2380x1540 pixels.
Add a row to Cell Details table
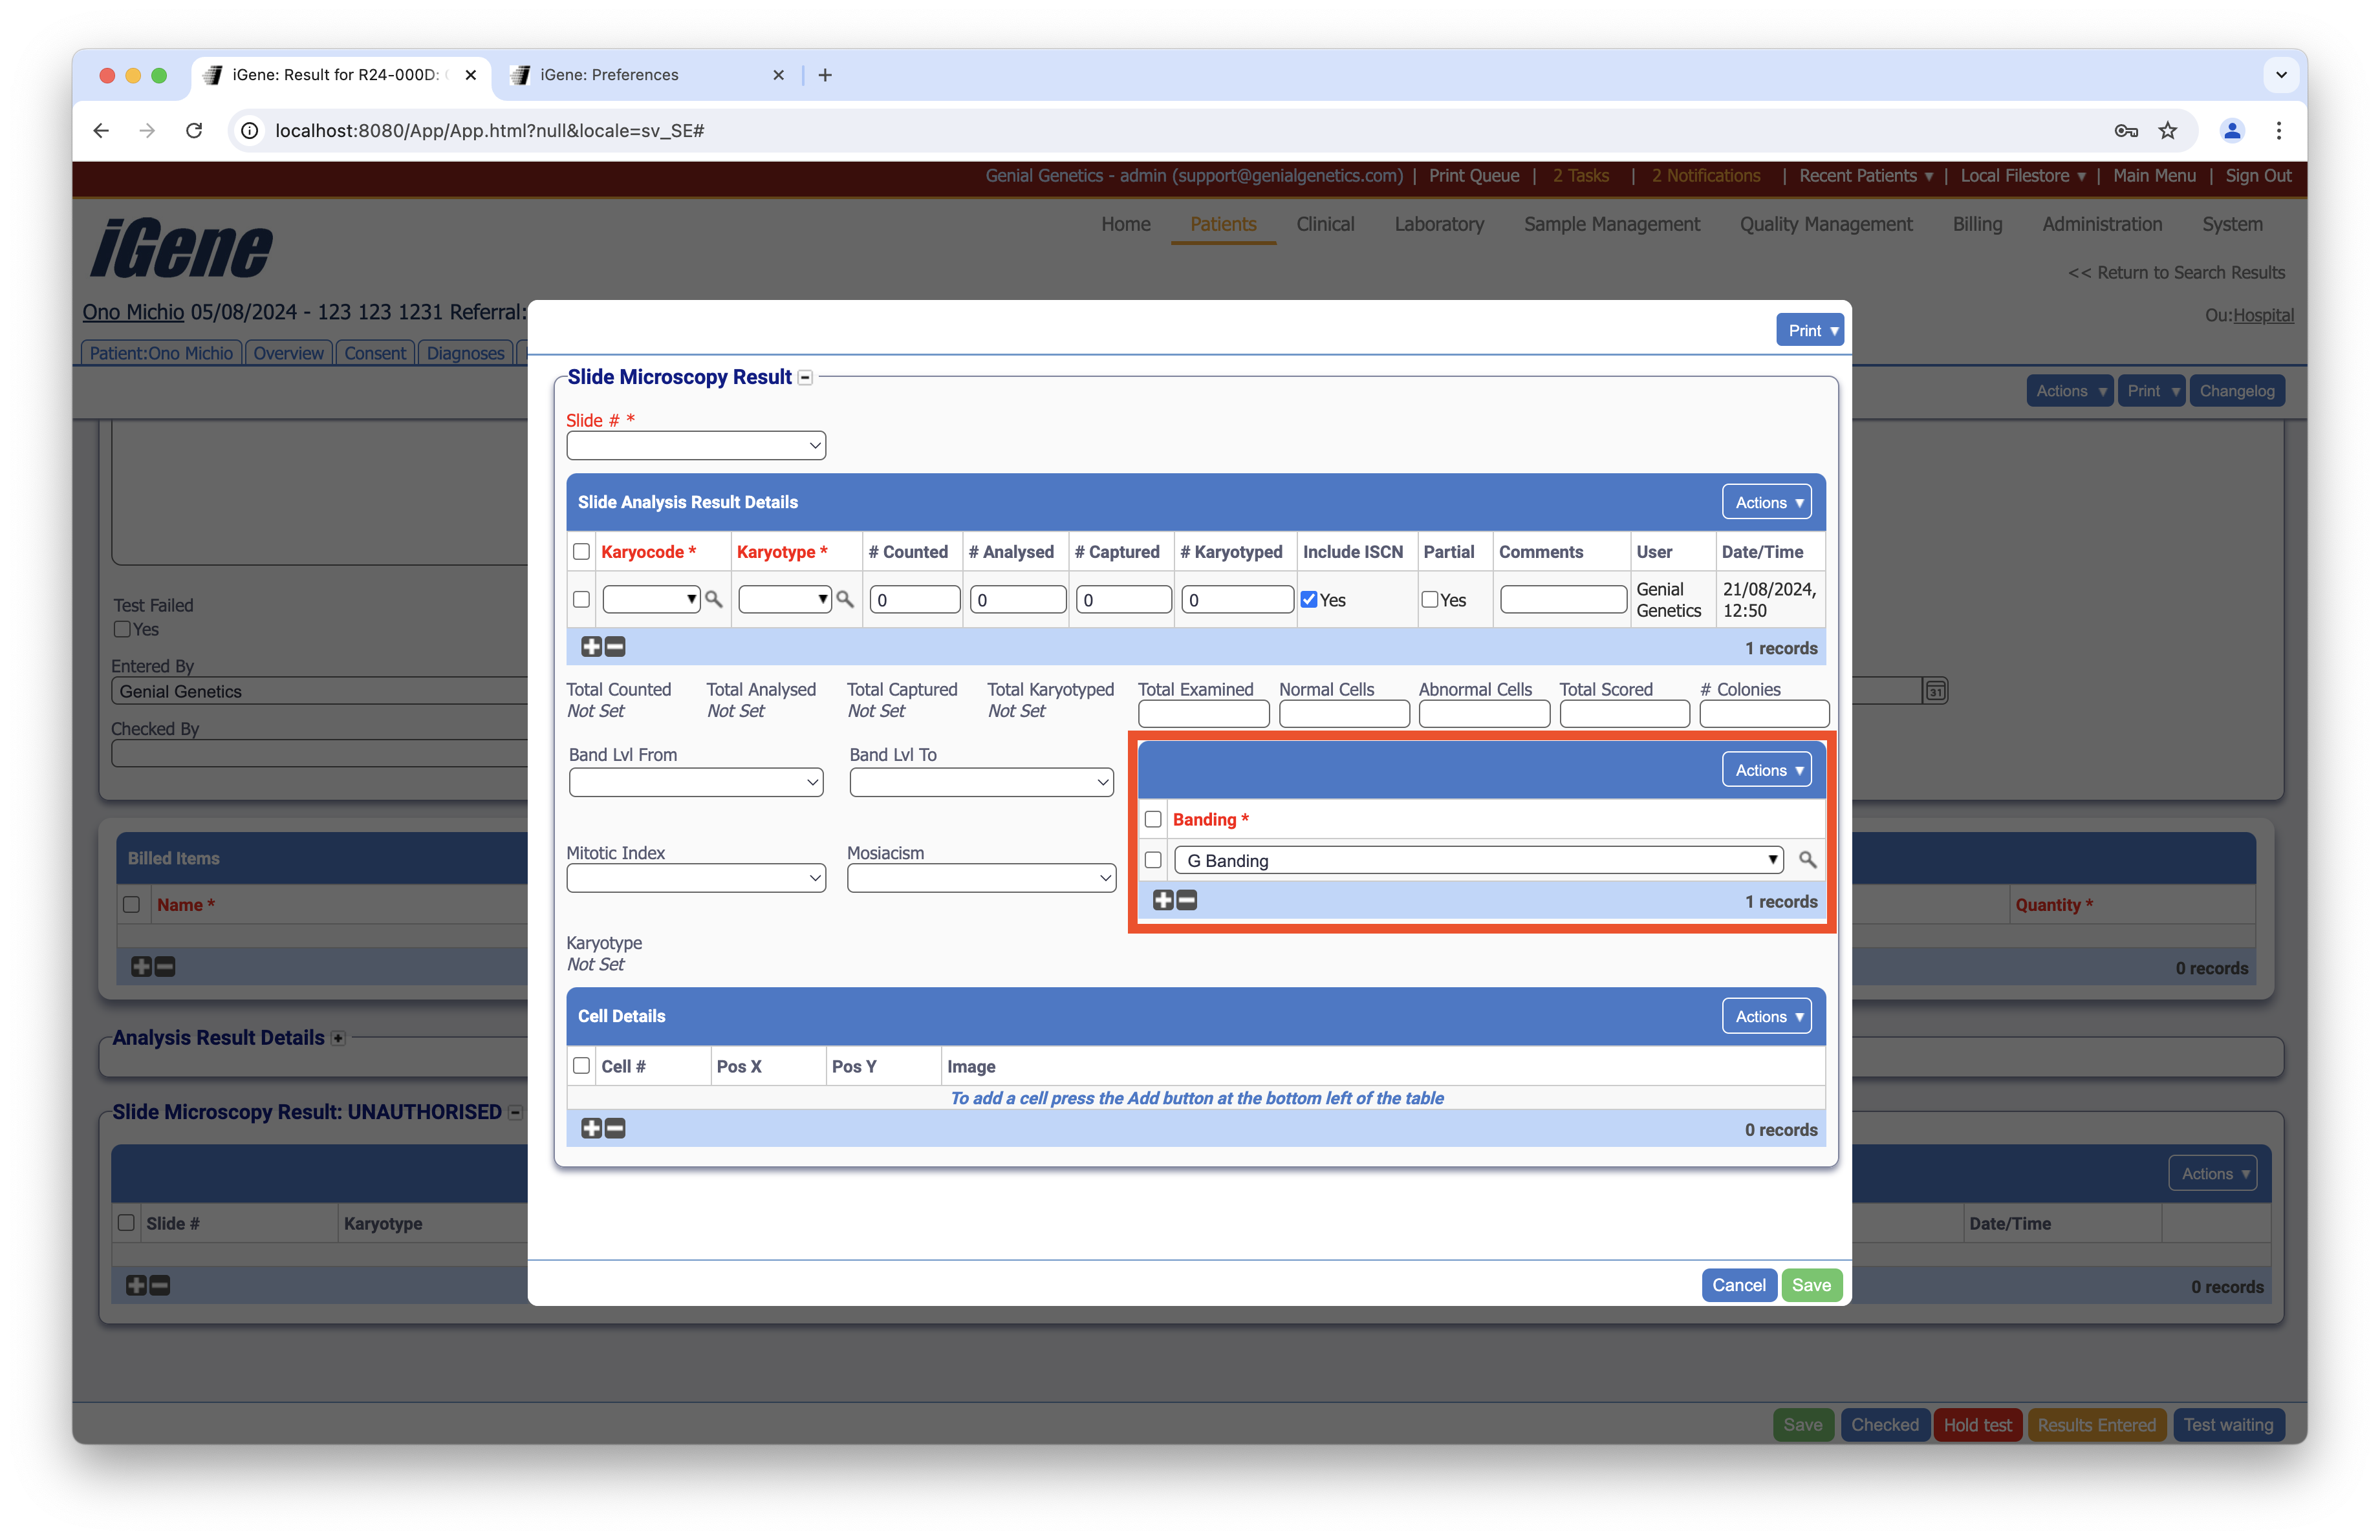coord(591,1128)
